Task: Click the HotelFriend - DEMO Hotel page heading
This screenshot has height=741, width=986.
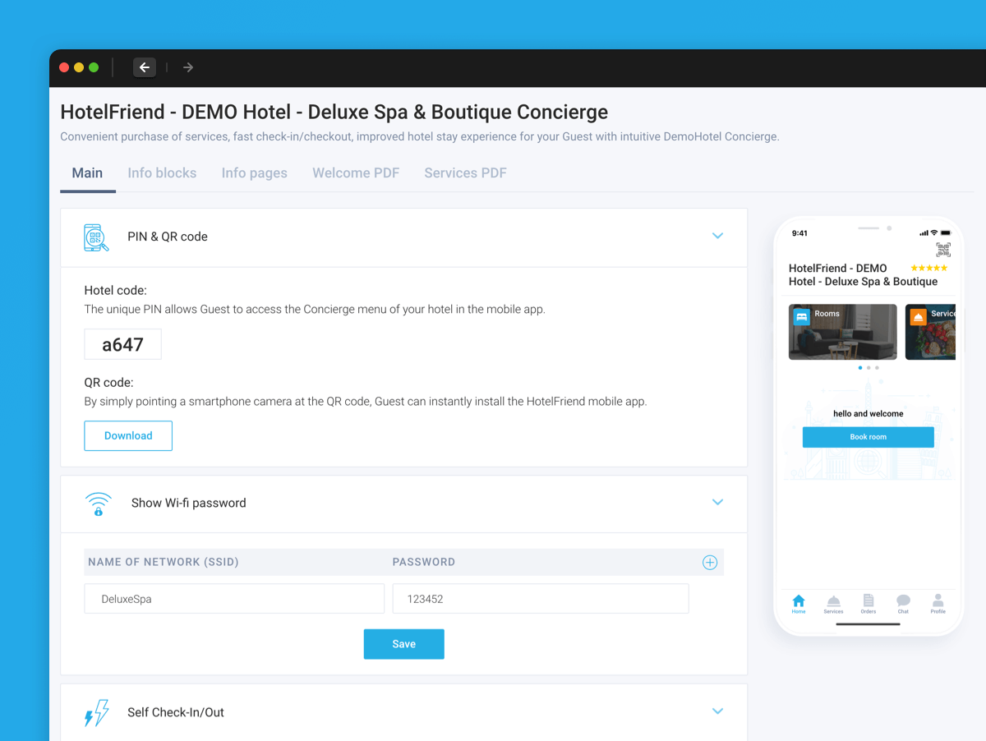Action: tap(334, 112)
